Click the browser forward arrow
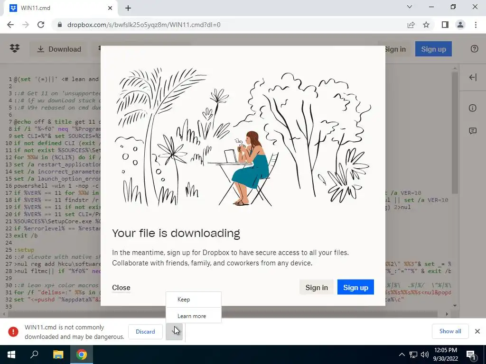486x364 pixels. point(26,25)
